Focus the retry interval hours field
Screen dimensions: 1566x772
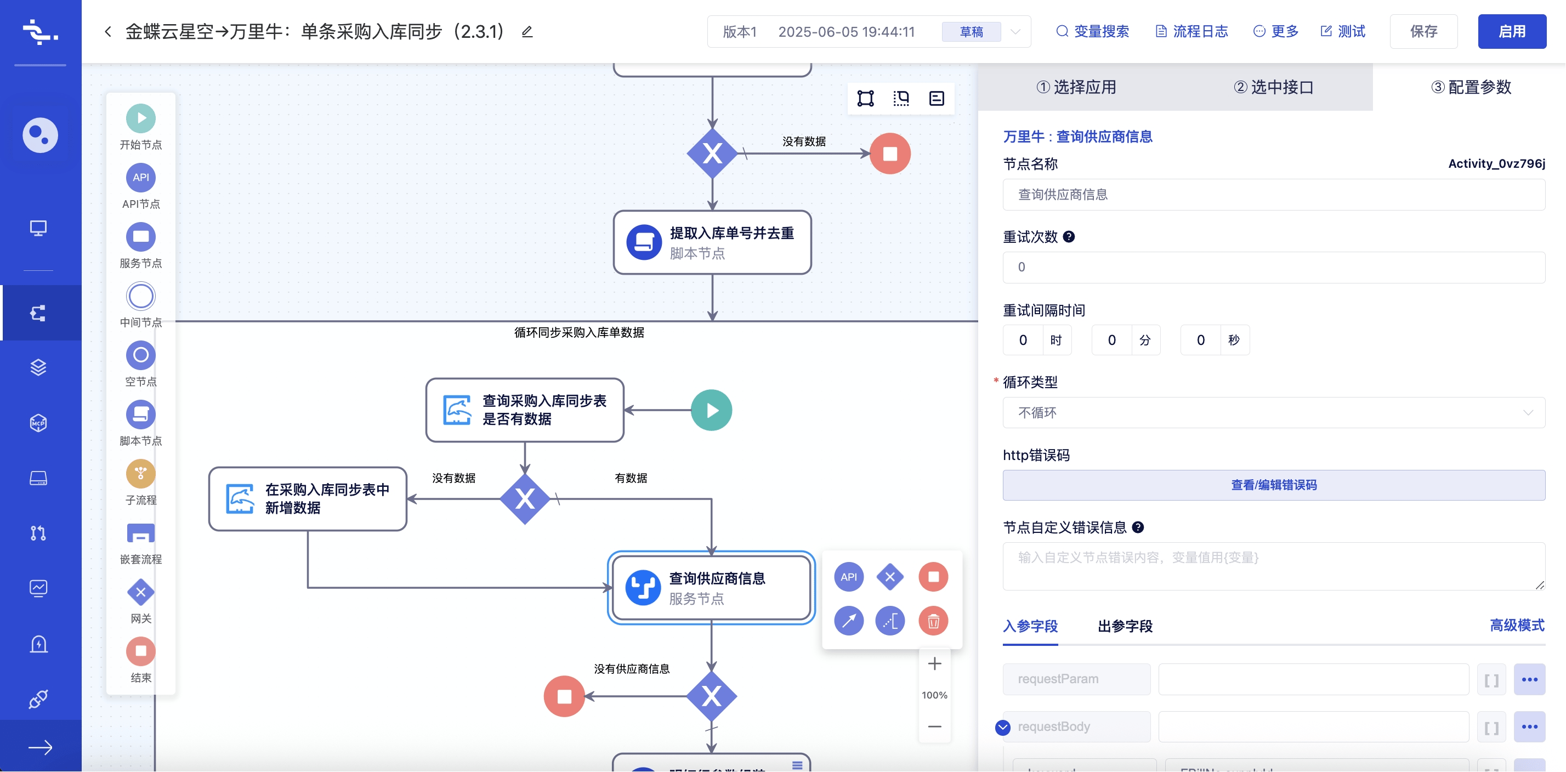(x=1023, y=340)
